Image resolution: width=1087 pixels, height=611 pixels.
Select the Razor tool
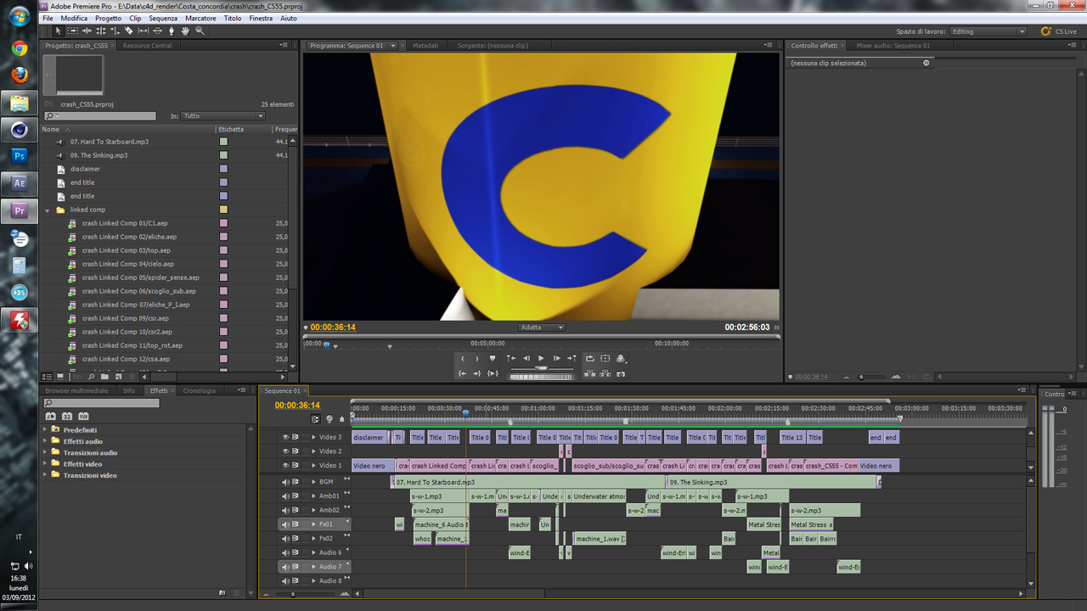pyautogui.click(x=129, y=31)
